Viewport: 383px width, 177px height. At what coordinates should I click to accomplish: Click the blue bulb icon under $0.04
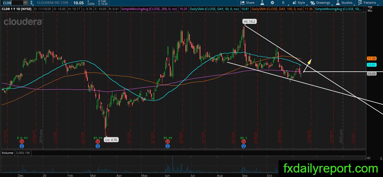click(x=98, y=146)
